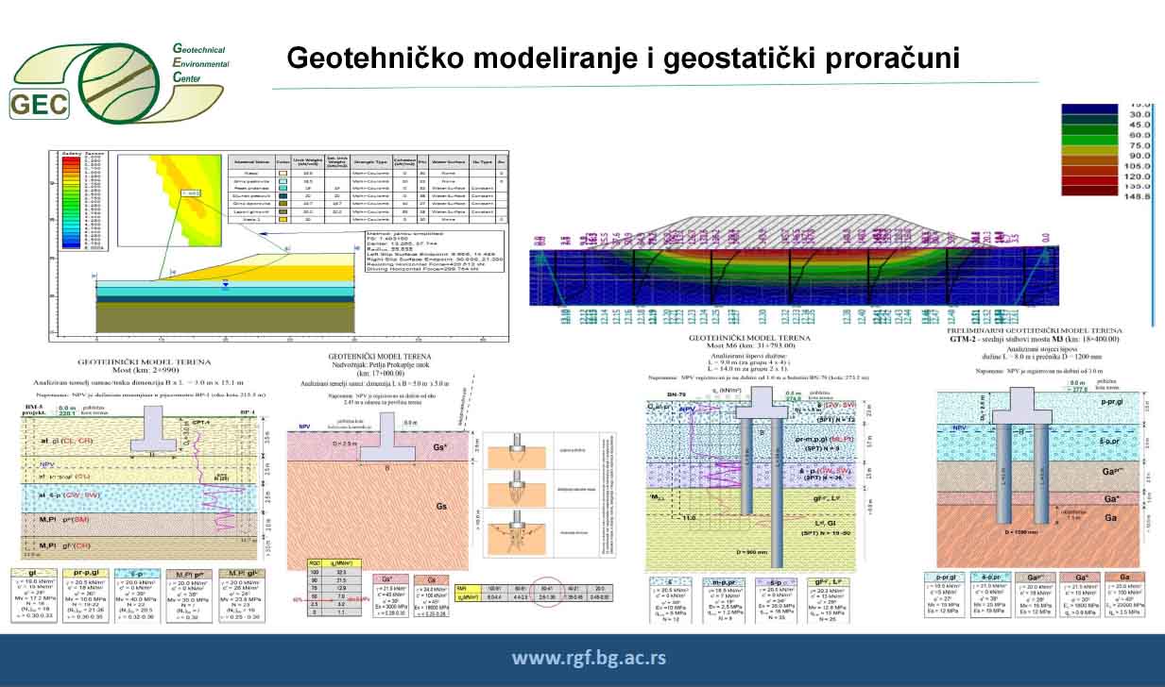Click the slide title 'Geotehničko modeliranje i geostatički proračuni'
Image resolution: width=1165 pixels, height=687 pixels.
[x=623, y=58]
